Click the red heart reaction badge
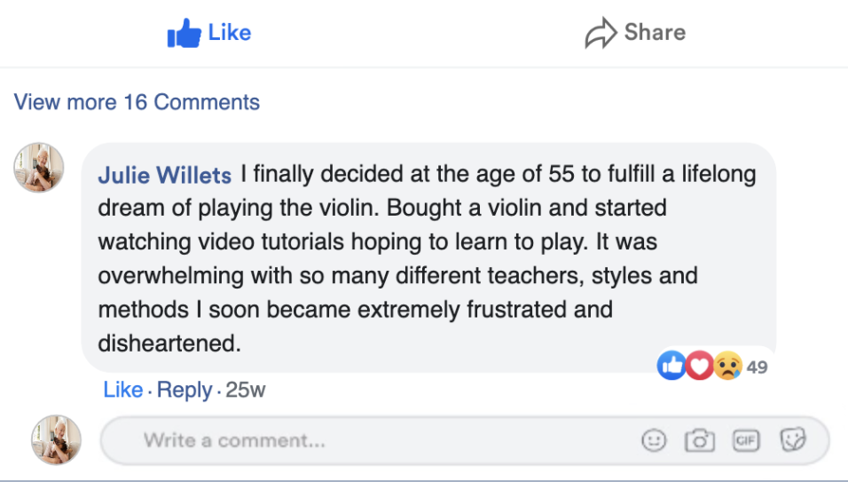Viewport: 848px width, 482px height. click(x=700, y=366)
